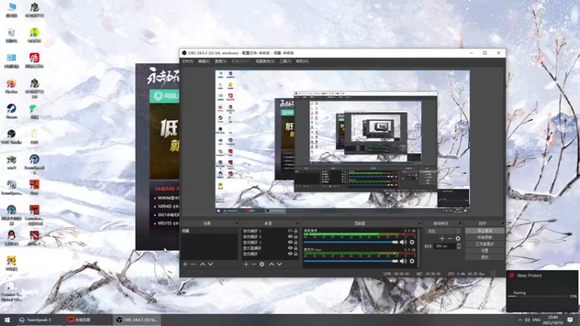
Task: Open the Steam desktop shortcut
Action: (x=12, y=111)
